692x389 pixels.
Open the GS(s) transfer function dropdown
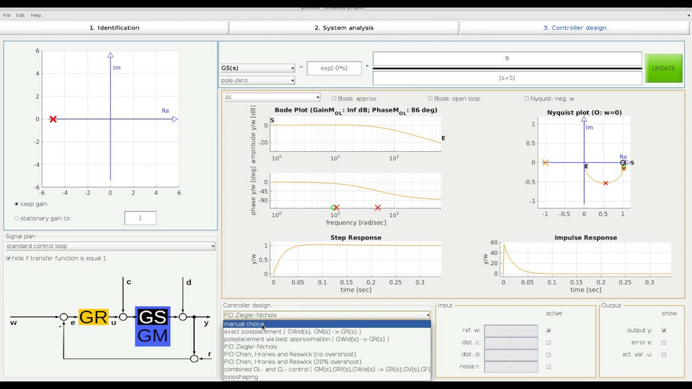[x=257, y=68]
